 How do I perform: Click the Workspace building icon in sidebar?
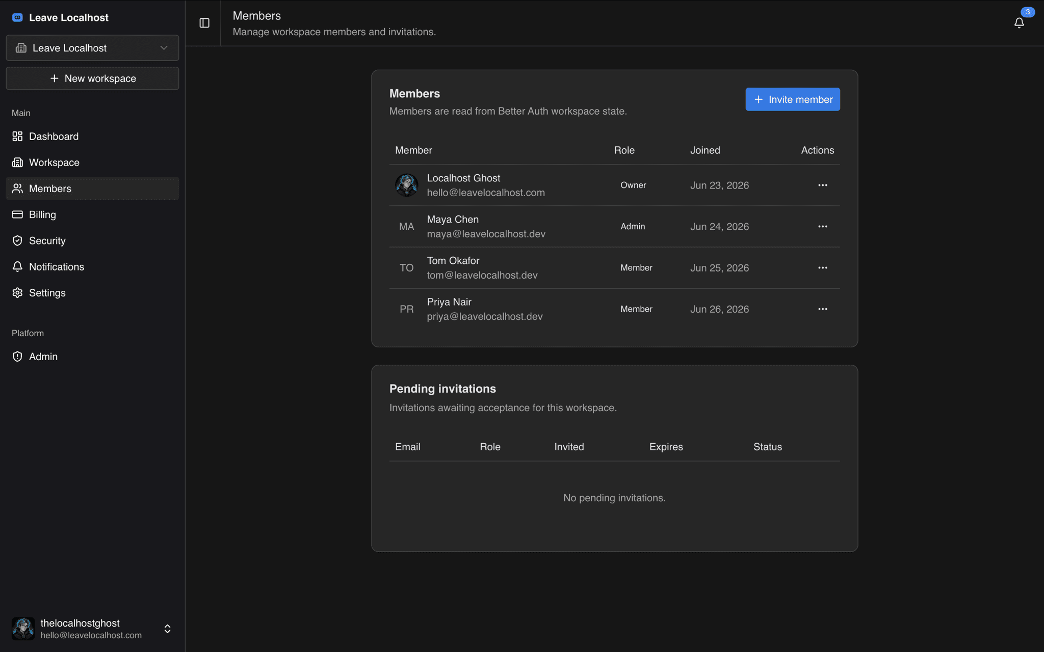(x=17, y=162)
